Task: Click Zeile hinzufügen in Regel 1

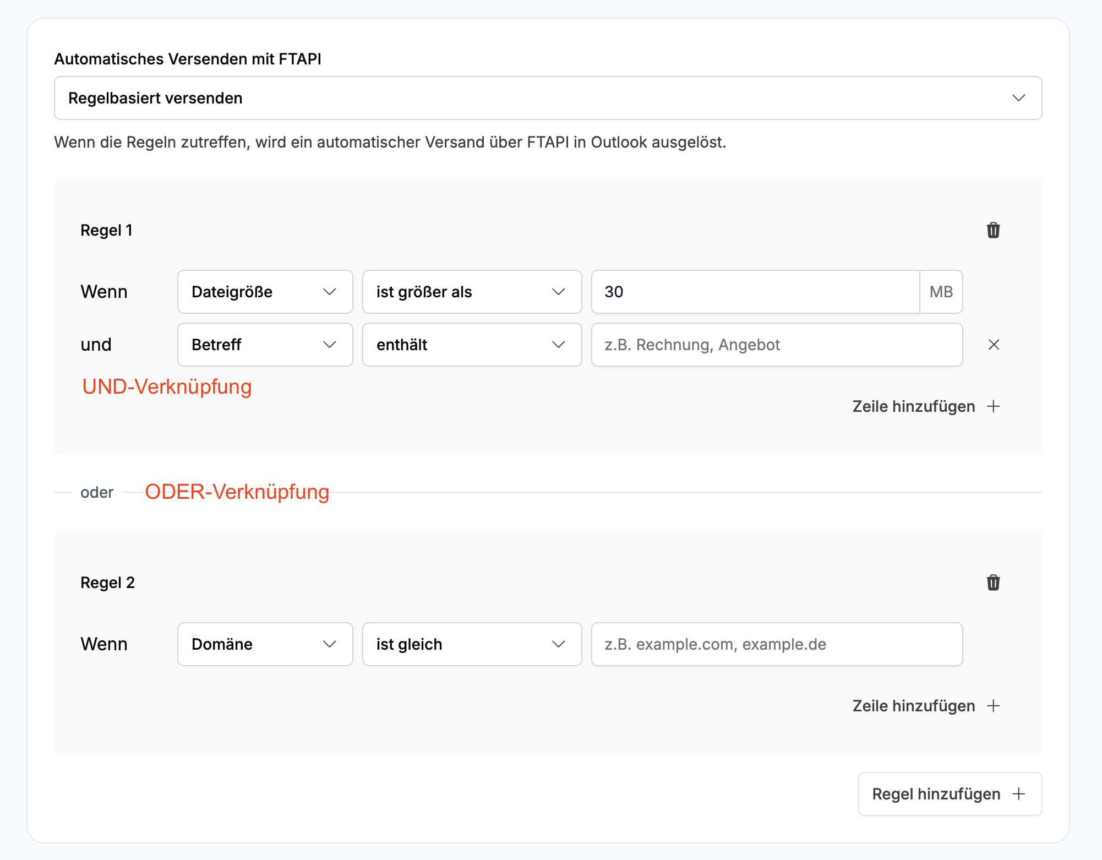Action: 914,406
